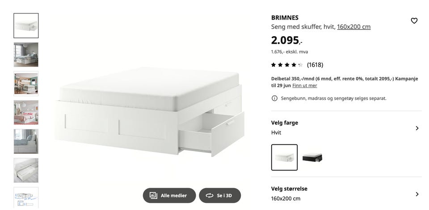View the dimension drawing thumbnail
This screenshot has width=429, height=210.
coord(26,198)
